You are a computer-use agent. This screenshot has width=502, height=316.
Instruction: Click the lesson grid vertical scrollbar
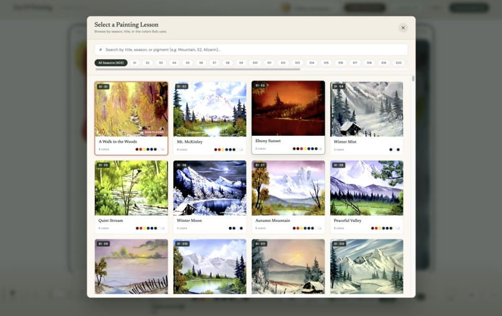pos(413,79)
